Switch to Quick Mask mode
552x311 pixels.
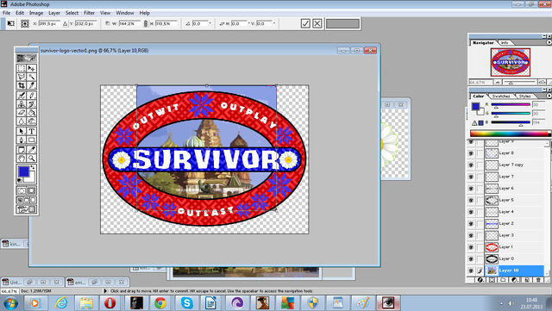click(31, 190)
